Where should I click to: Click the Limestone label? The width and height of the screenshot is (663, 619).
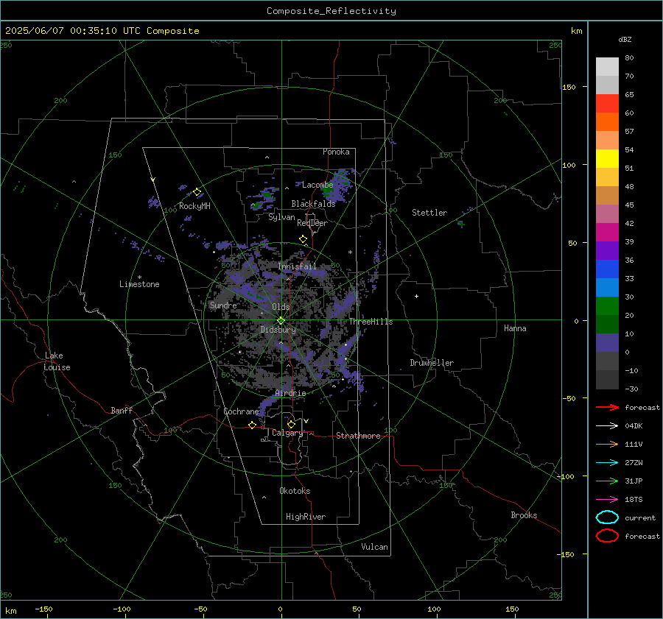click(139, 284)
